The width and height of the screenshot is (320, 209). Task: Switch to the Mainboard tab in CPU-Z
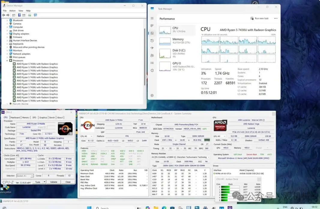point(15,118)
